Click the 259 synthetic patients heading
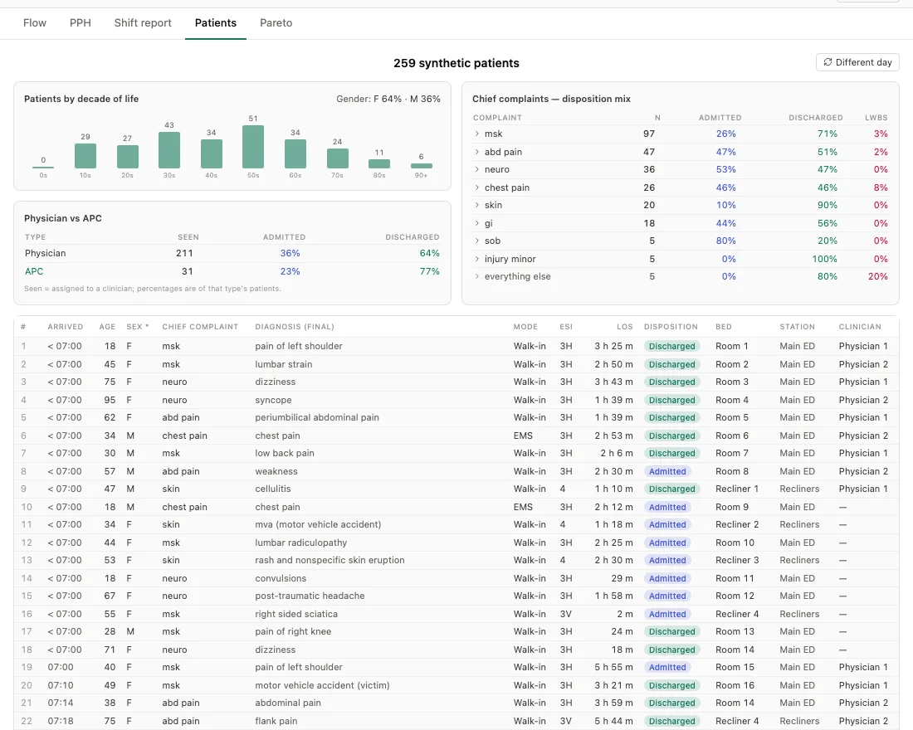913x730 pixels. click(456, 63)
